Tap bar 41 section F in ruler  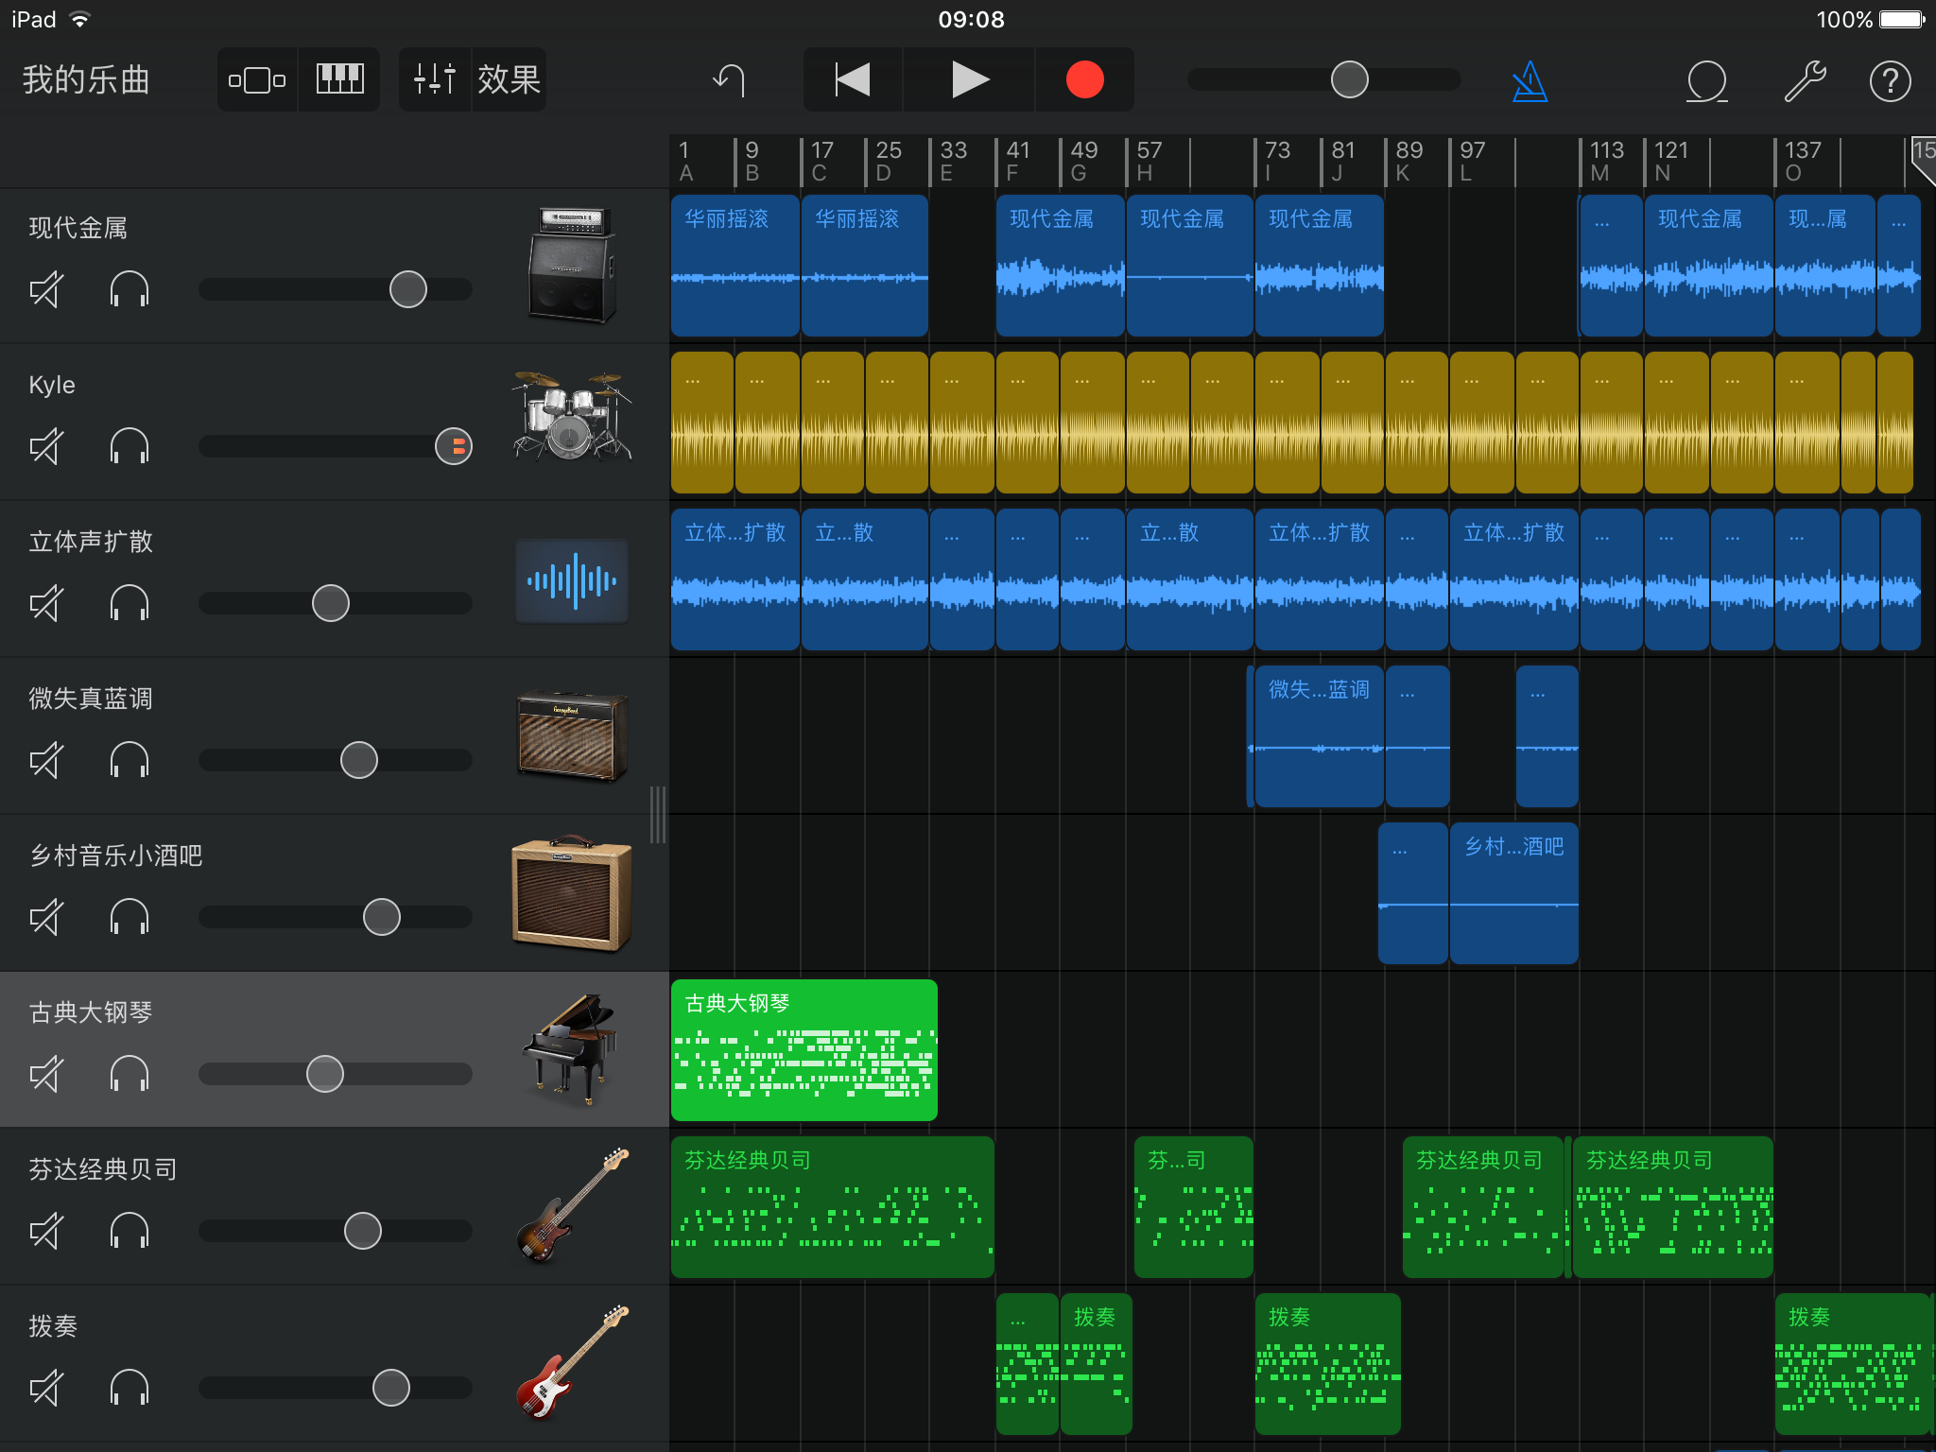click(x=1018, y=161)
